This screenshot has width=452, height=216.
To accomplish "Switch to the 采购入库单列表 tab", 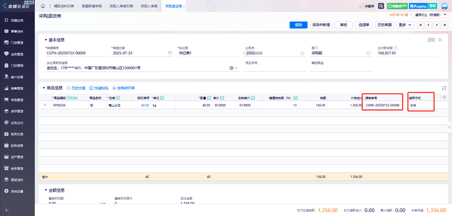I will pyautogui.click(x=121, y=6).
